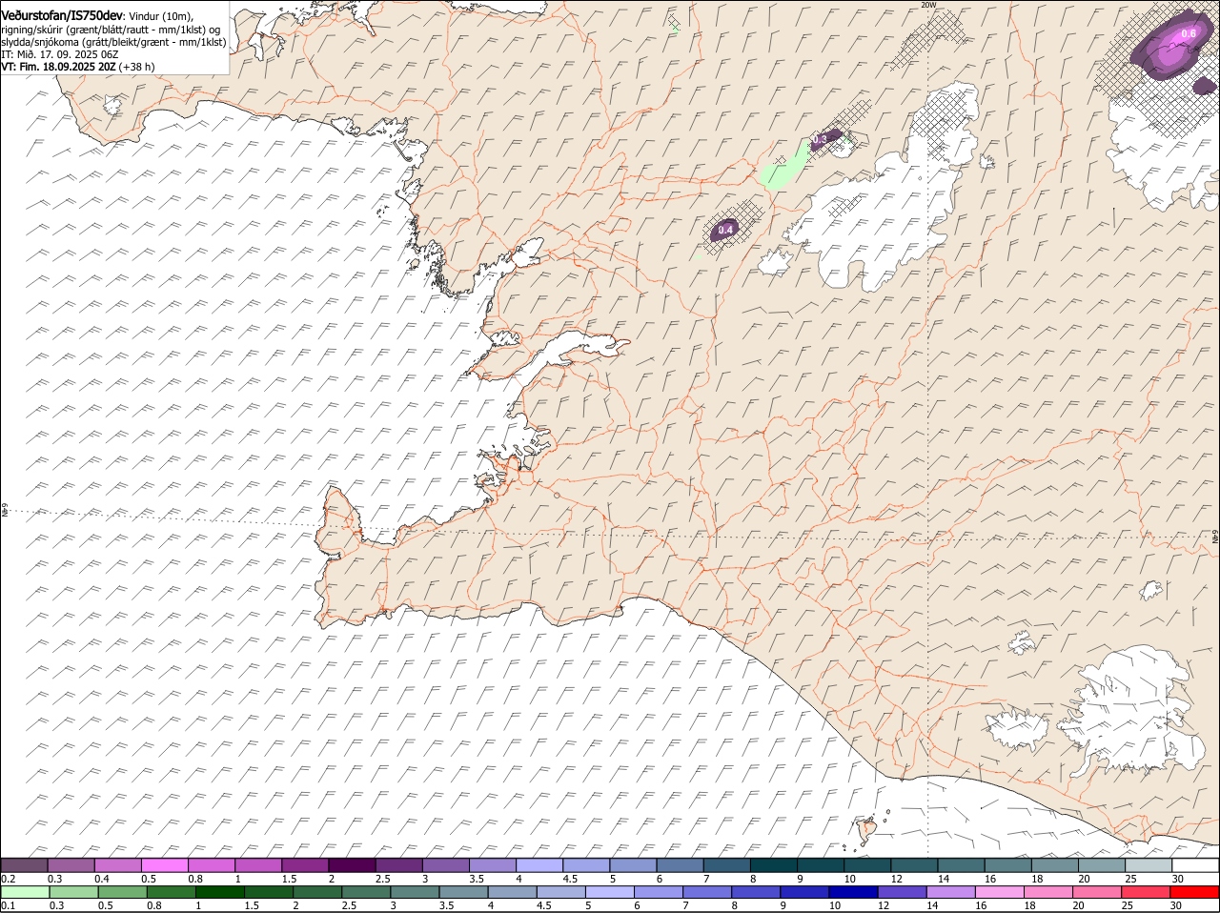
Task: Pick lower scale pink swatch between 18 and 20
Action: tap(1049, 892)
